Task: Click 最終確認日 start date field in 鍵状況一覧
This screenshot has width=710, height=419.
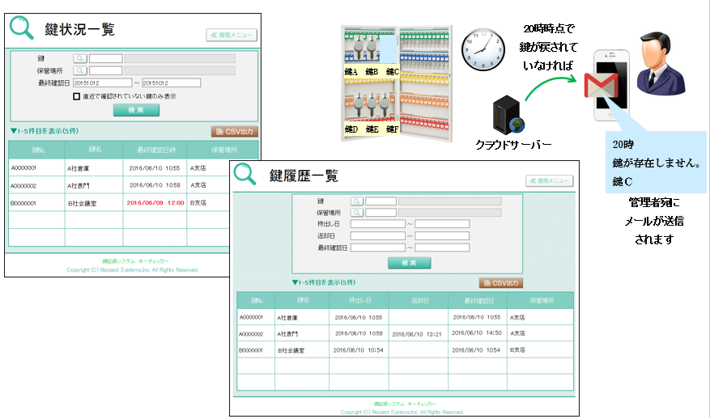Action: (102, 83)
